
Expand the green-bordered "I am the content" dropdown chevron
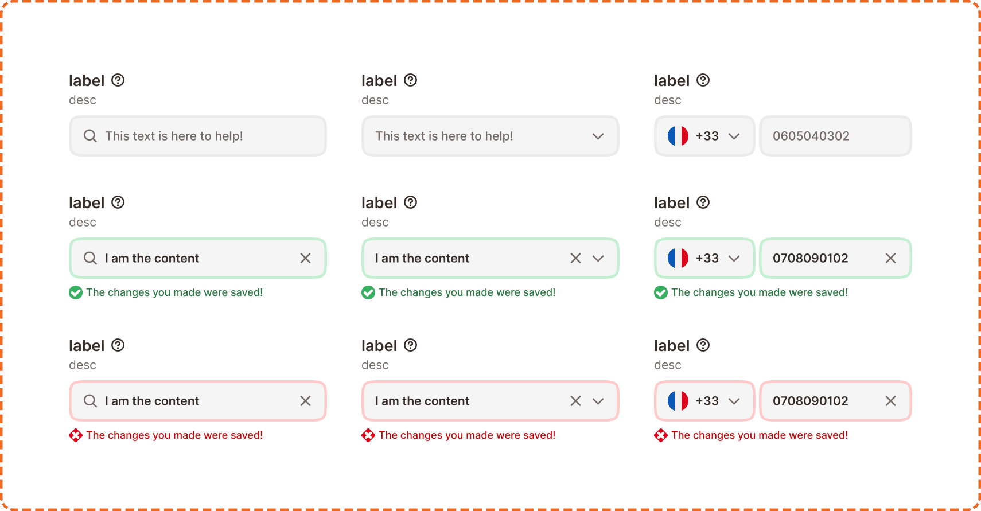pos(598,258)
